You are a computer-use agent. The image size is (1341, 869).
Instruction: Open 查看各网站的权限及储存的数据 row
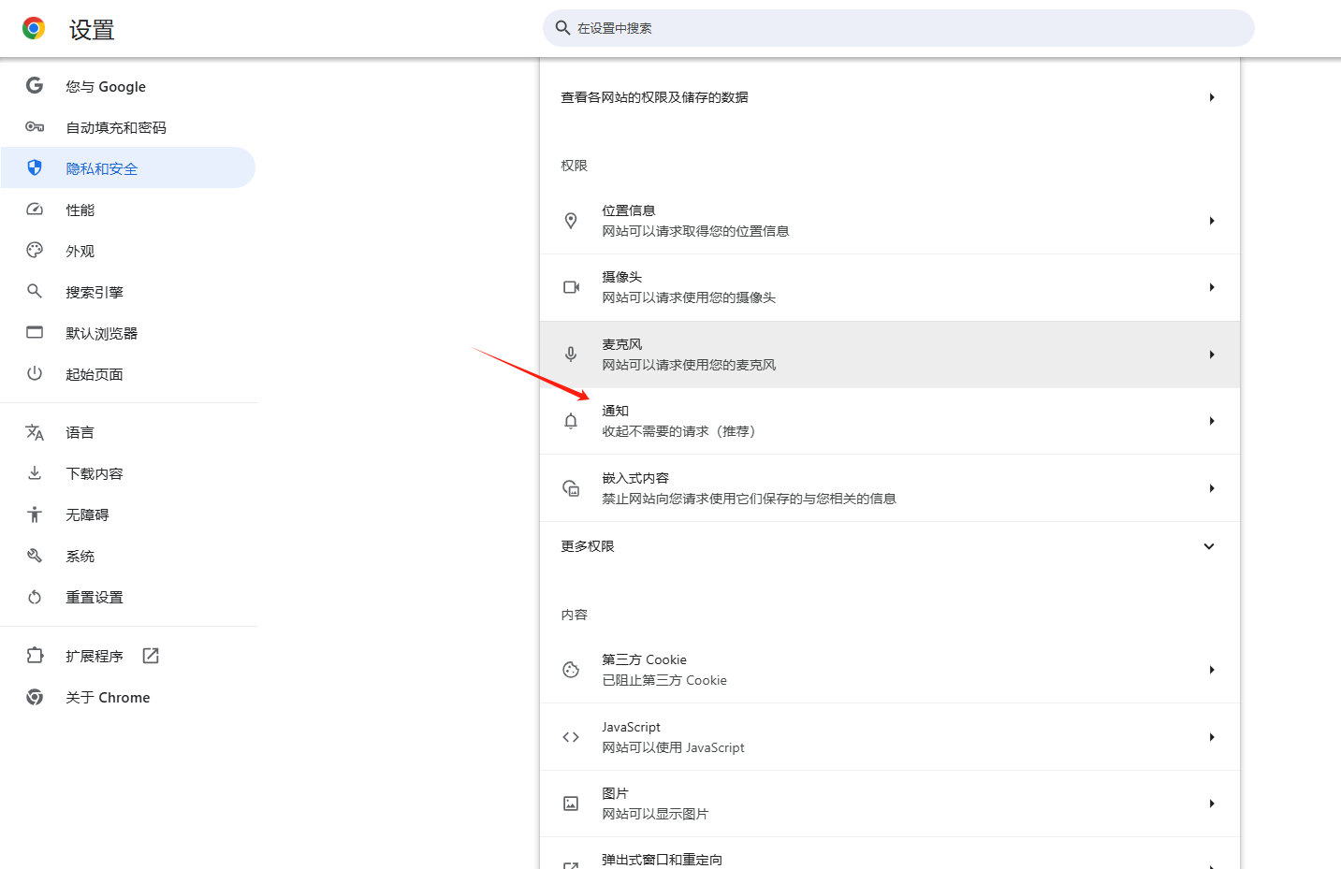(890, 97)
